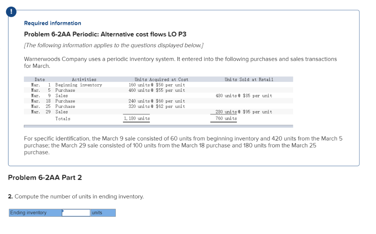376x234 pixels.
Task: Select the 'Ending inventory' label cell
Action: [35, 213]
